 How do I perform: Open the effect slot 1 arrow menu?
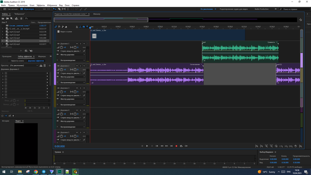[47, 73]
